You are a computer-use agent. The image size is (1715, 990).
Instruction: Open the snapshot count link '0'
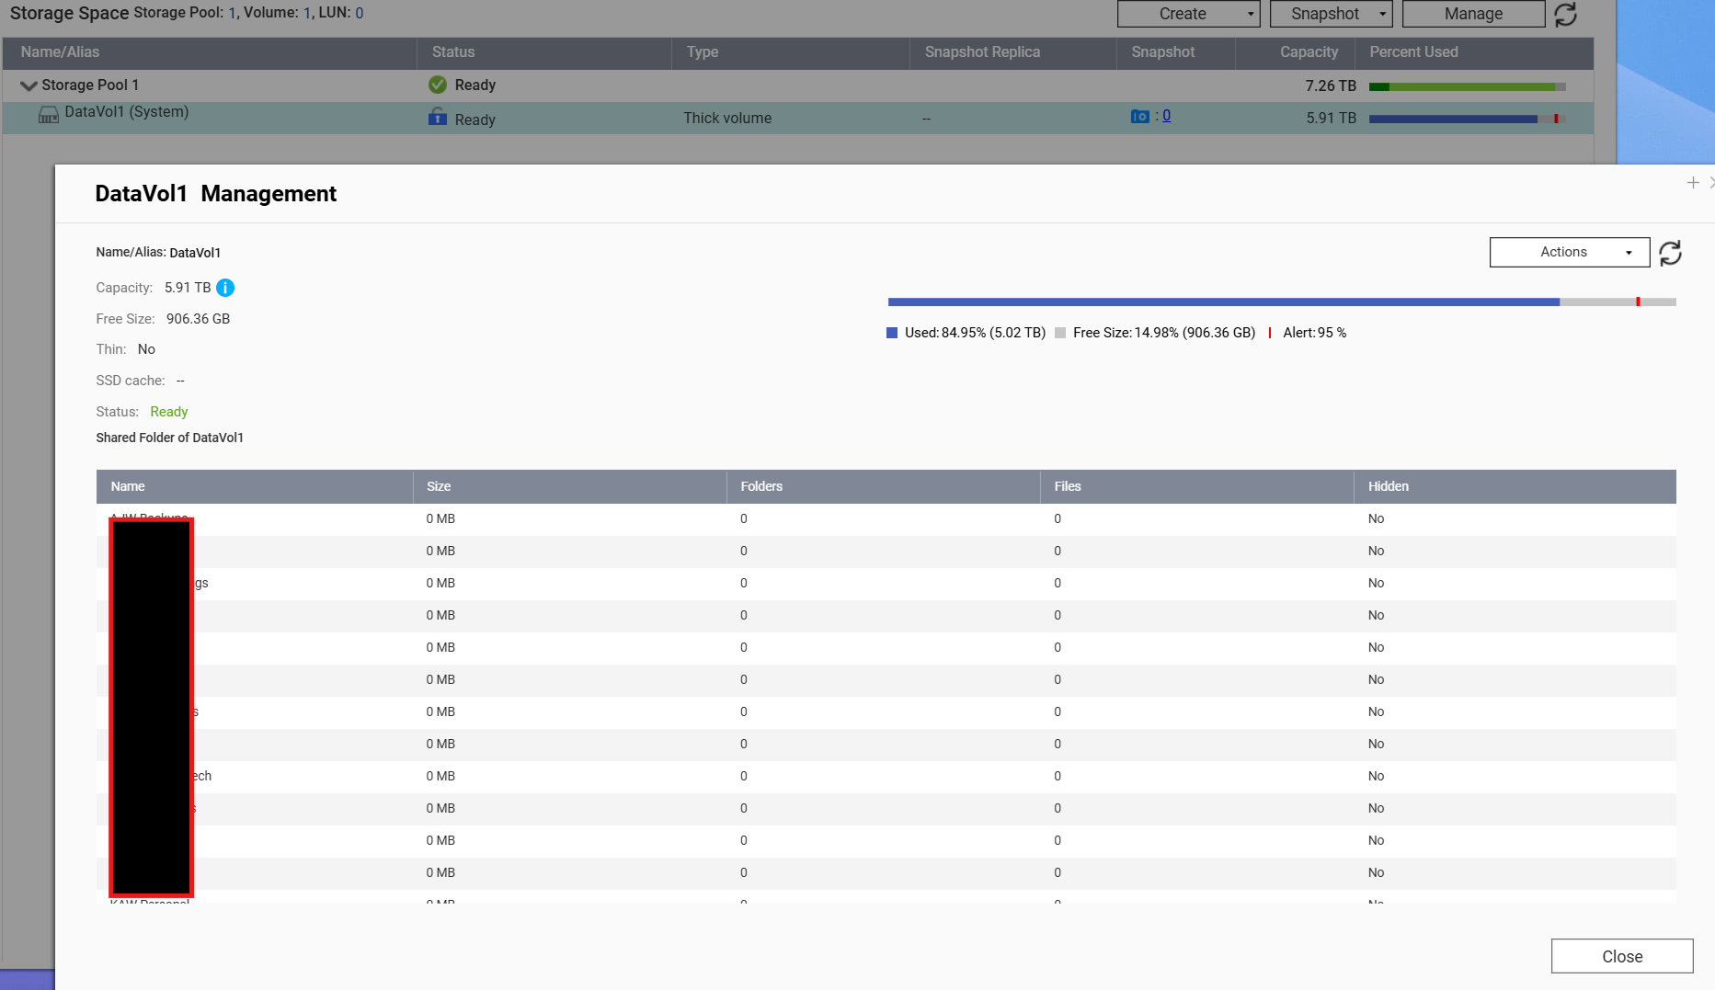tap(1166, 116)
